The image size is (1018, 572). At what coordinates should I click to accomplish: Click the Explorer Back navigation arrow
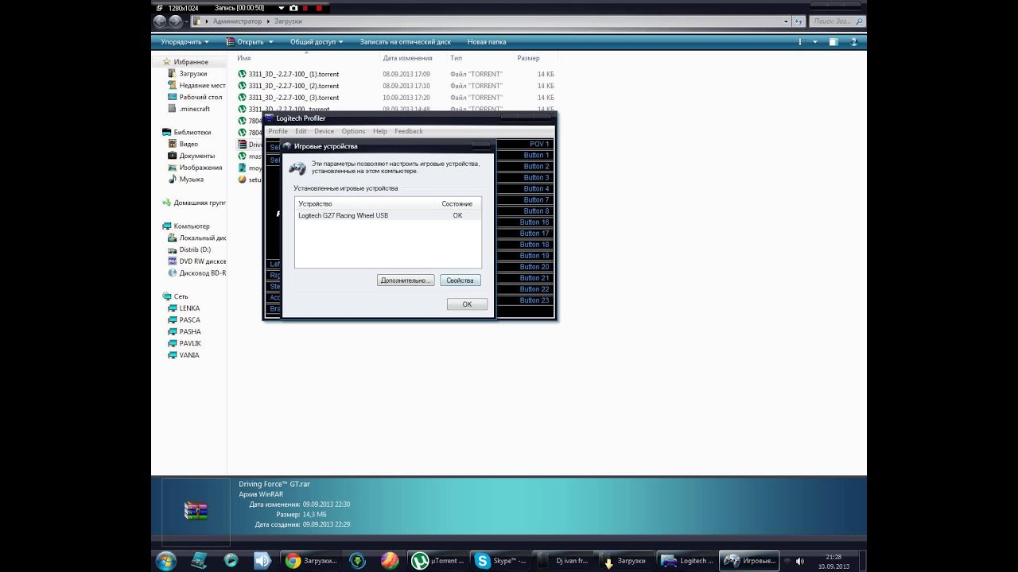tap(161, 21)
